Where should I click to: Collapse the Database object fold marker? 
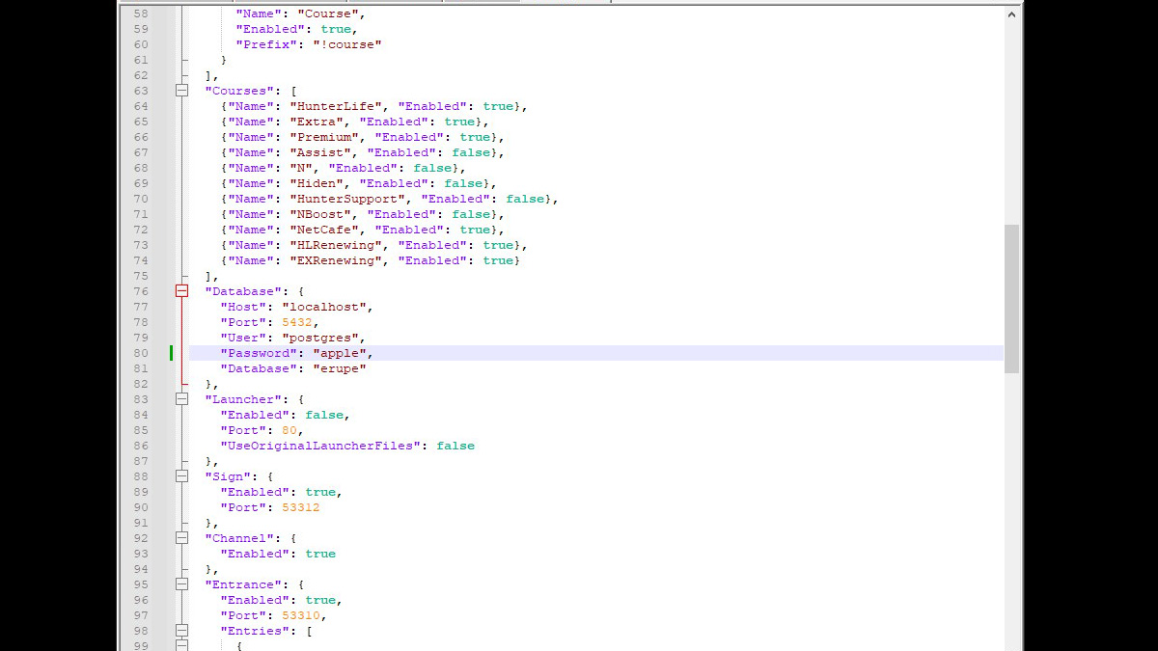182,291
